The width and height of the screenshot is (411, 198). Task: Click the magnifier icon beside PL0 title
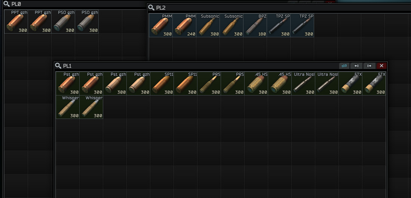click(x=6, y=4)
